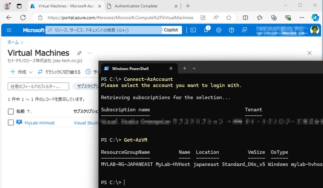323x188 pixels.
Task: Open the Visual Studio subscription link
Action: 86,123
